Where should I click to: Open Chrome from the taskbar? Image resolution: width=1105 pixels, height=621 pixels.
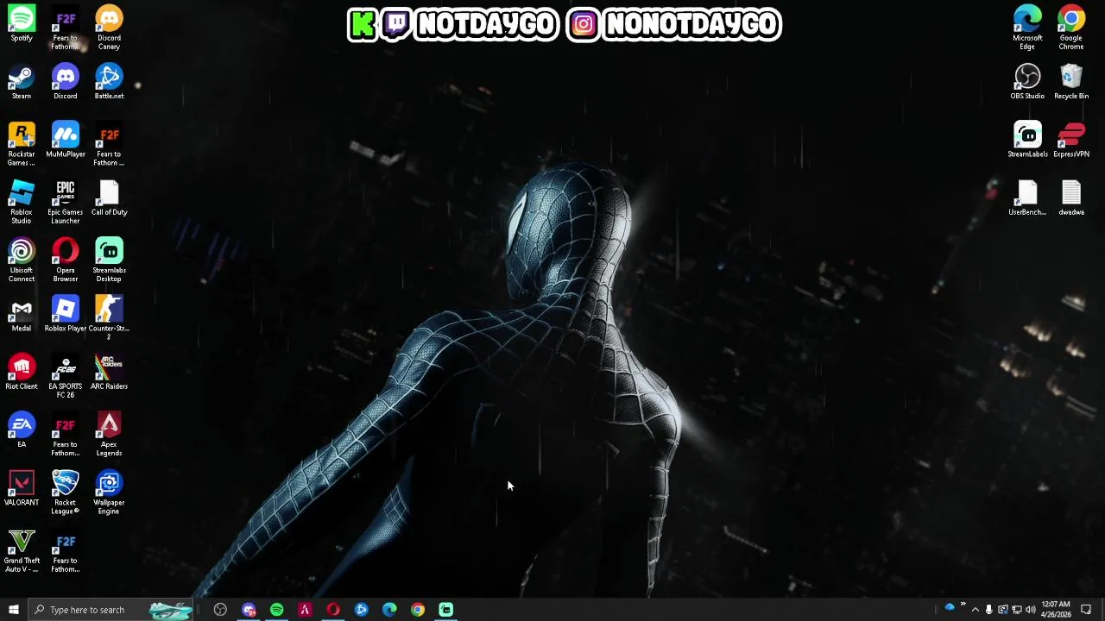click(418, 610)
